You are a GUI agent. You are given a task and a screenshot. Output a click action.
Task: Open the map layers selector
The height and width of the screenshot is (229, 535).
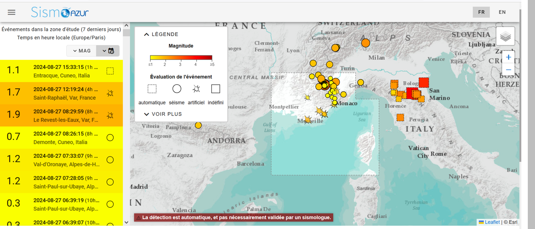tap(505, 36)
